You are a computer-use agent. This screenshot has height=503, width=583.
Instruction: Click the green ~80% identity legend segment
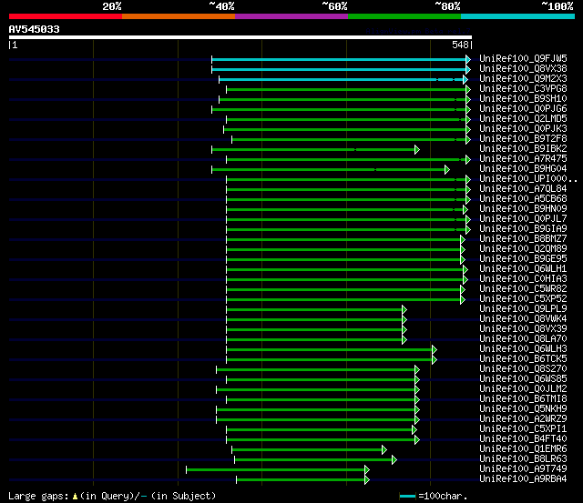[404, 16]
